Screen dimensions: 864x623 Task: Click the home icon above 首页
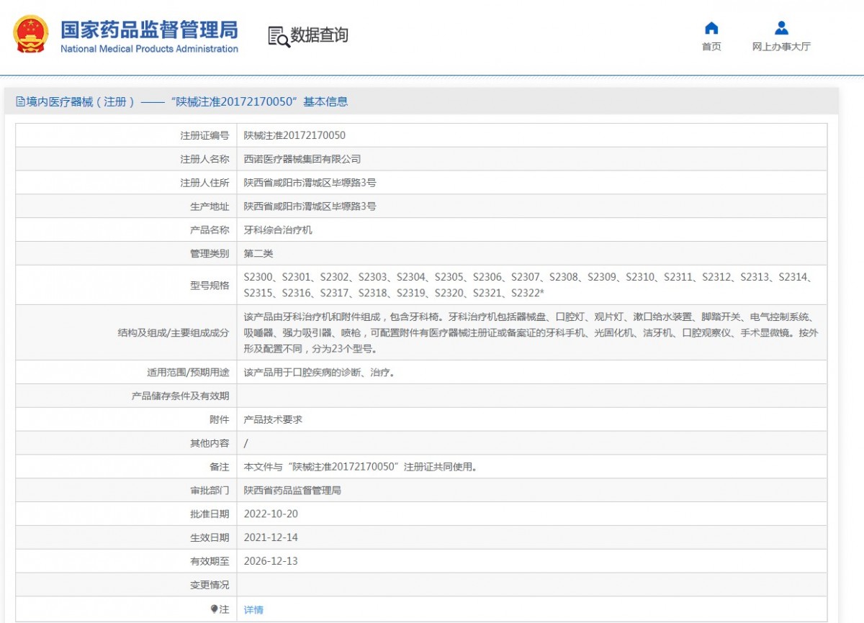(711, 28)
